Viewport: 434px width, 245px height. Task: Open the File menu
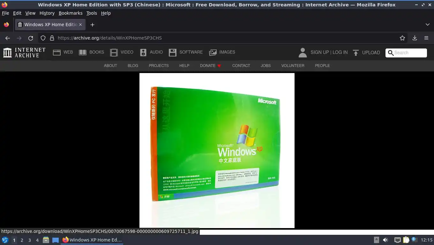point(5,13)
